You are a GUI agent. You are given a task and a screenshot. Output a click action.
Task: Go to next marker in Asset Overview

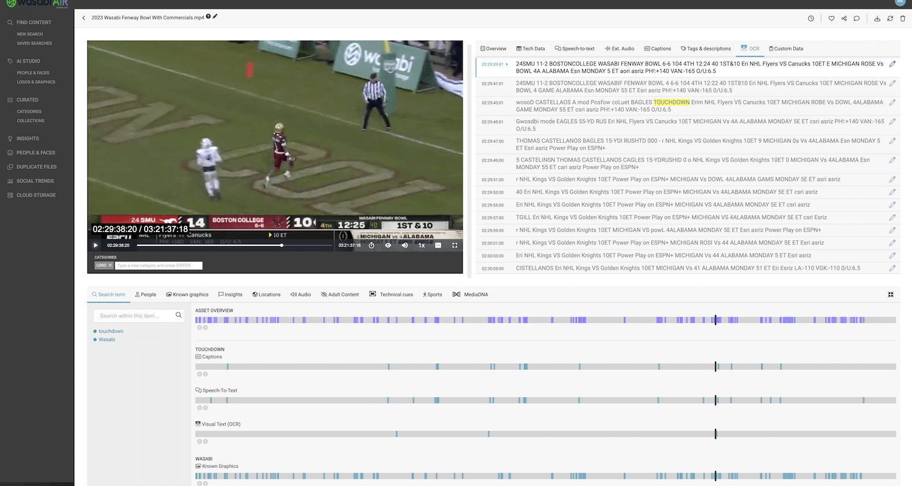pos(206,327)
